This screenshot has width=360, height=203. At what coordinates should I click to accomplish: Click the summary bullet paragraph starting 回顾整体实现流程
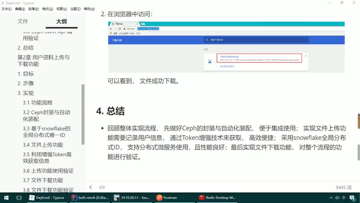[226, 143]
